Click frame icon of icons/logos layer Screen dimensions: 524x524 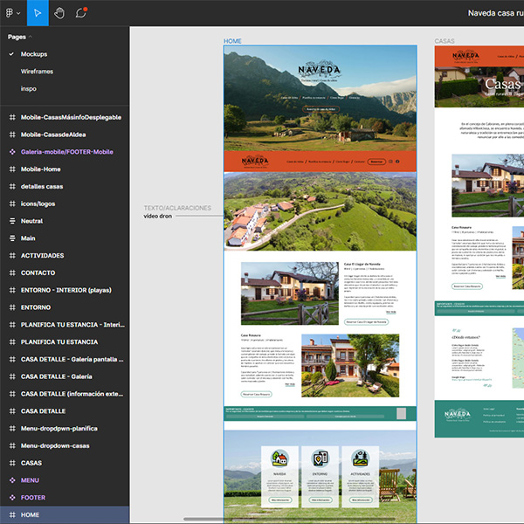pyautogui.click(x=12, y=203)
